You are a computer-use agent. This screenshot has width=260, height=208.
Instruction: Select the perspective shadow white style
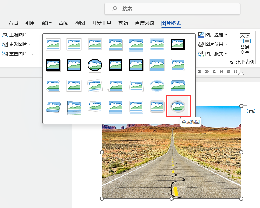[x=116, y=86]
